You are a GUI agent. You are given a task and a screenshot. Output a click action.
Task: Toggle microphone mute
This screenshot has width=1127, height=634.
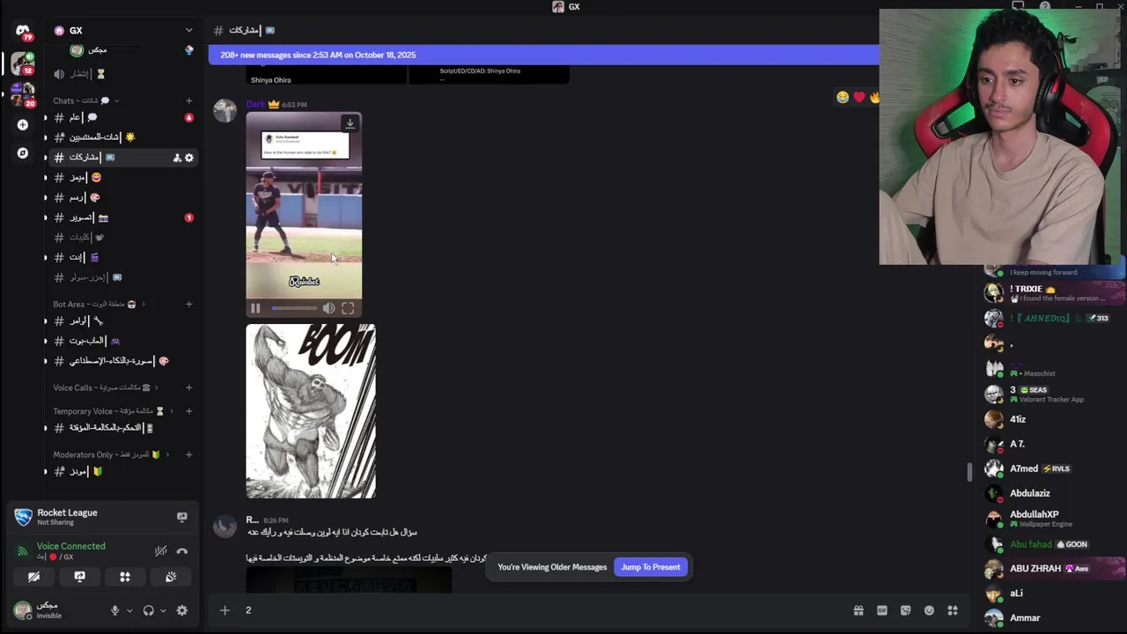point(114,610)
